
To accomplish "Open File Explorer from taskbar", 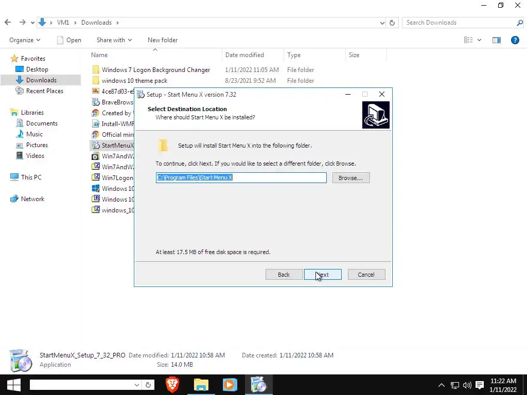I will [201, 385].
